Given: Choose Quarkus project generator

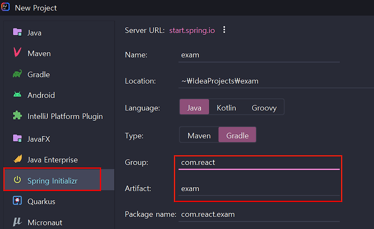Looking at the screenshot, I should coord(59,202).
